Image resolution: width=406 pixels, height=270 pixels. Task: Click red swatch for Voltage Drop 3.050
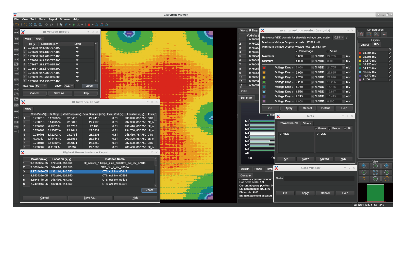(264, 68)
